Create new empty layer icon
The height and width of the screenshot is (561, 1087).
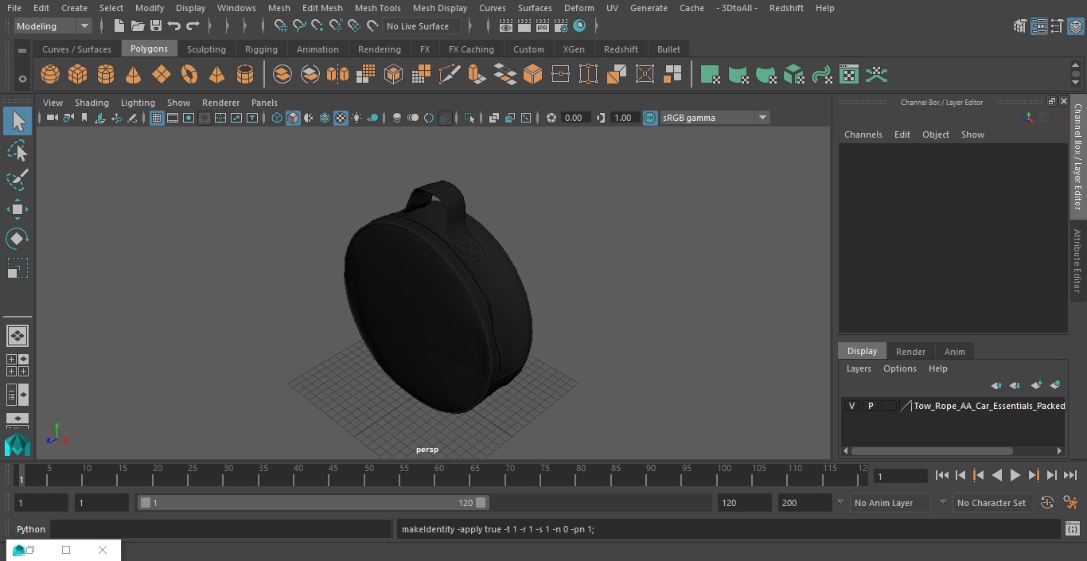(x=1036, y=385)
